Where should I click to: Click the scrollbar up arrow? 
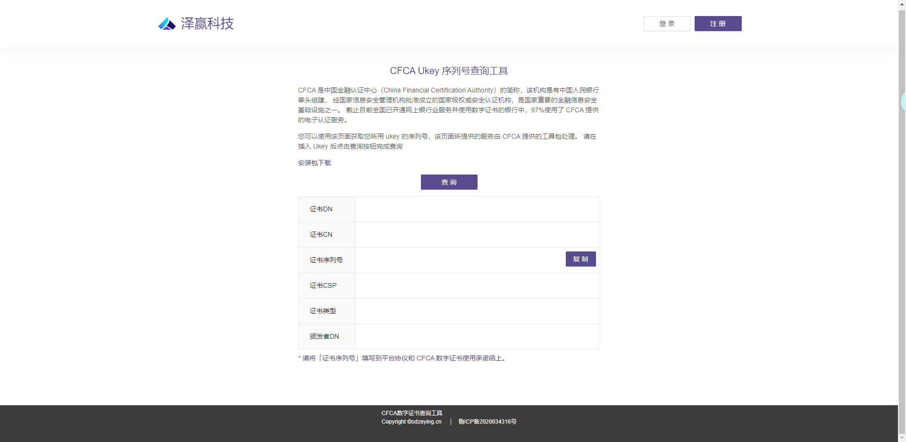pyautogui.click(x=902, y=3)
